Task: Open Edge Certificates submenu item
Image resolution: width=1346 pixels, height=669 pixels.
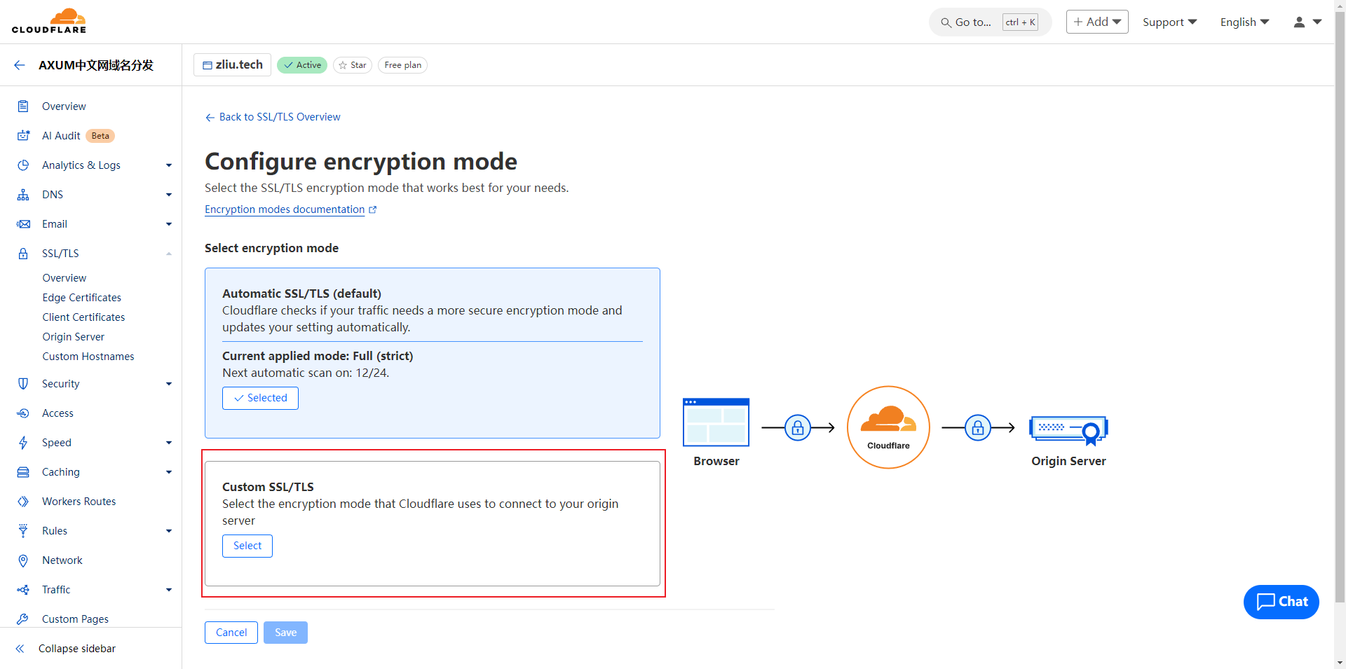Action: (x=82, y=298)
